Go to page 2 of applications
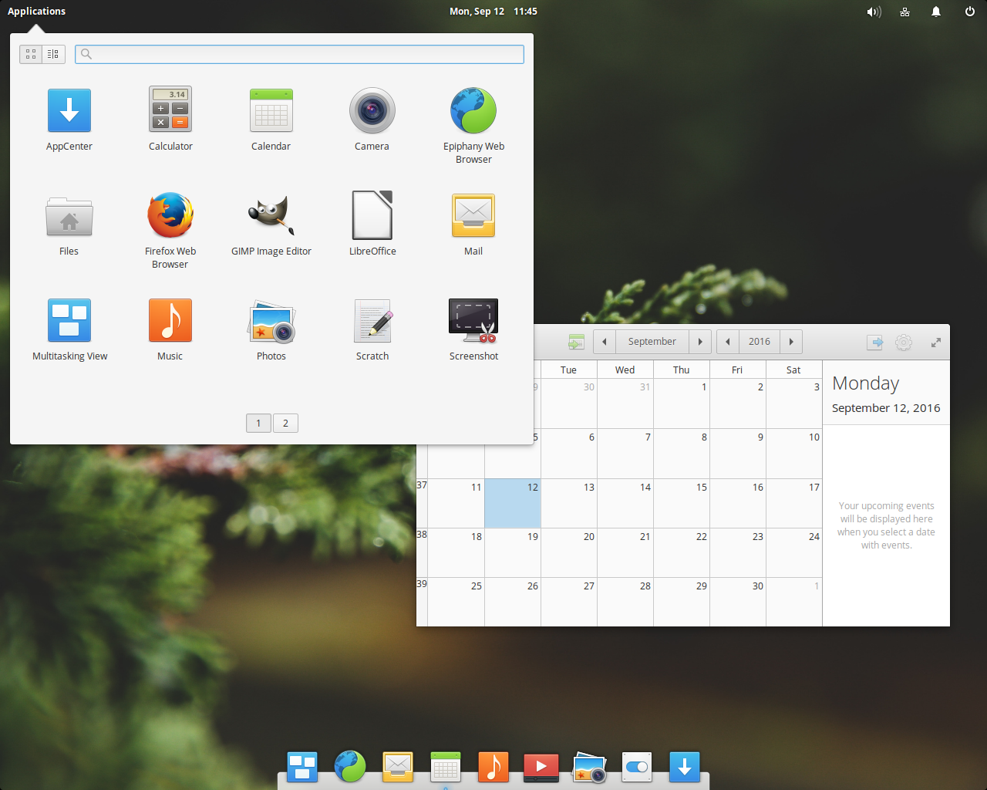 tap(285, 423)
